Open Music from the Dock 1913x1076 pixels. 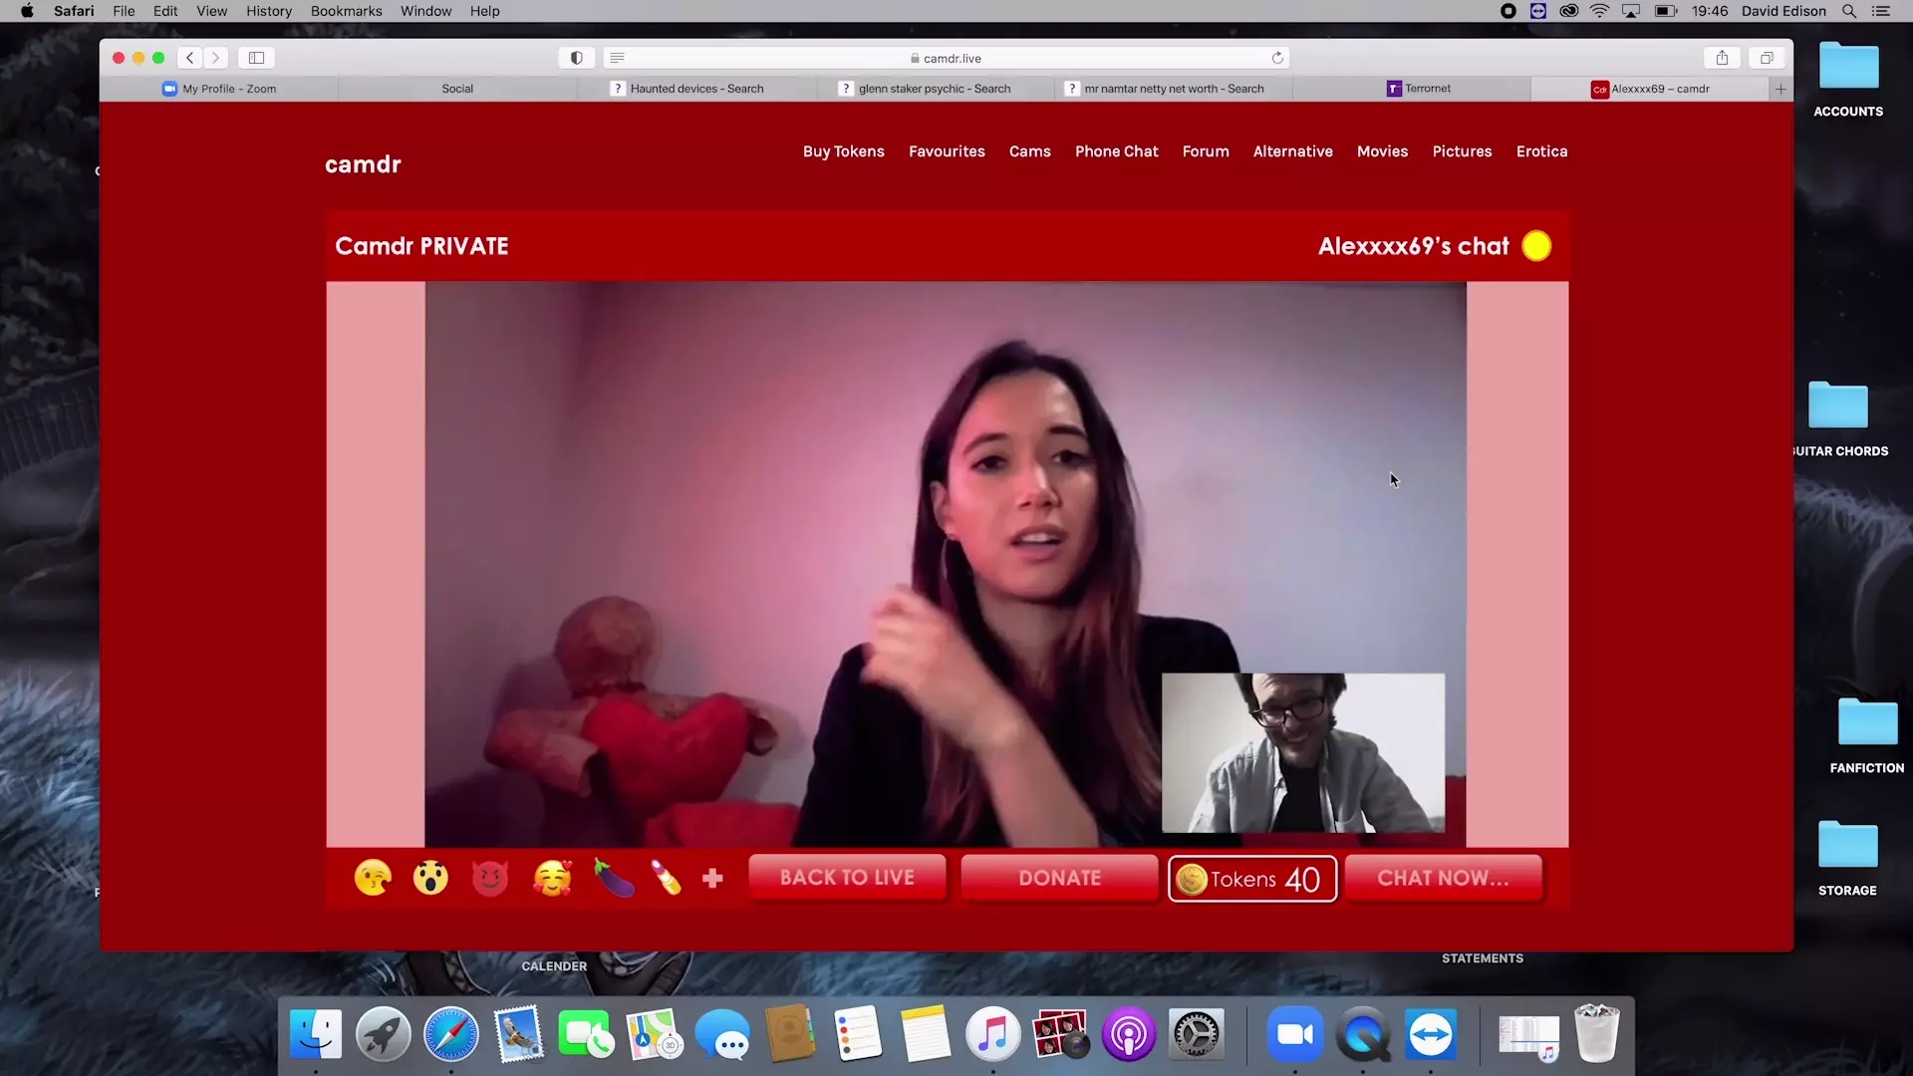(x=992, y=1034)
